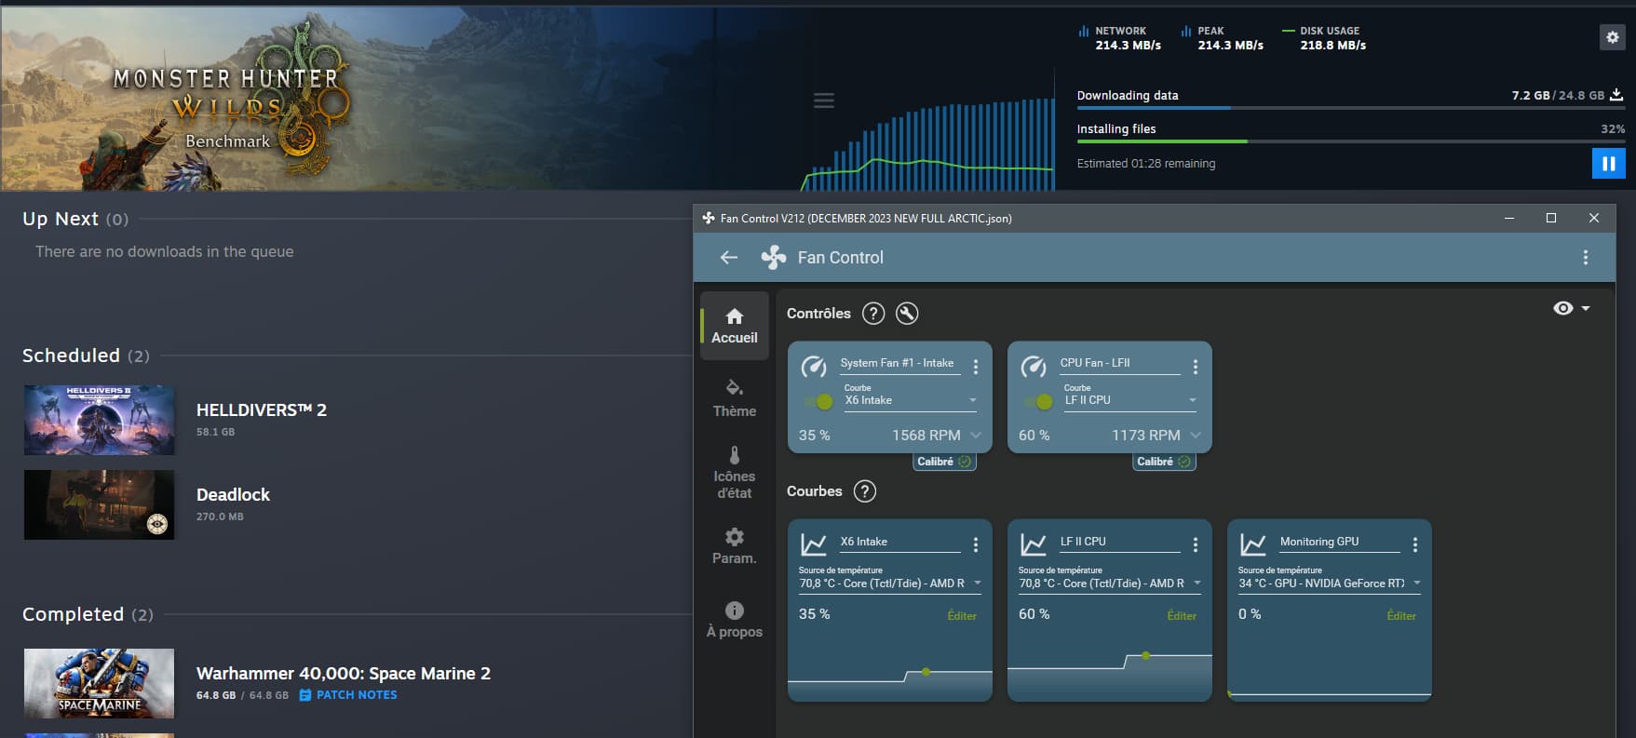Open À propos tab
This screenshot has width=1636, height=738.
(x=735, y=620)
